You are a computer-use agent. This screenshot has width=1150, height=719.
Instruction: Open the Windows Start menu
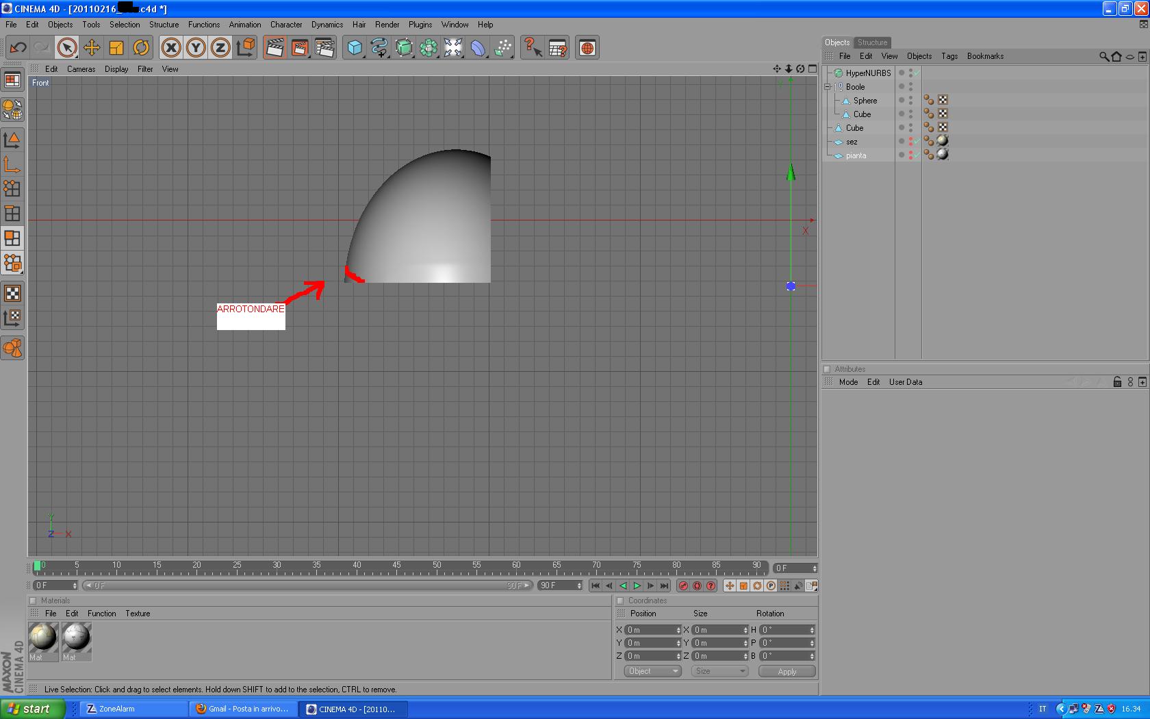[x=33, y=709]
